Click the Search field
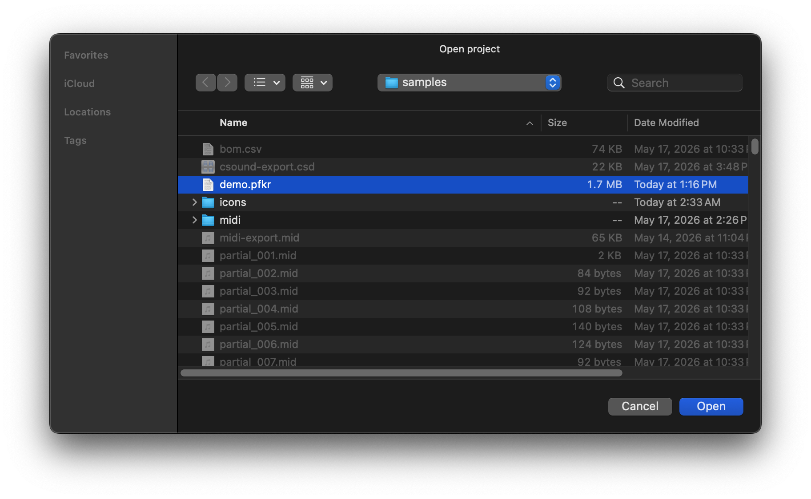This screenshot has height=499, width=811. point(675,83)
